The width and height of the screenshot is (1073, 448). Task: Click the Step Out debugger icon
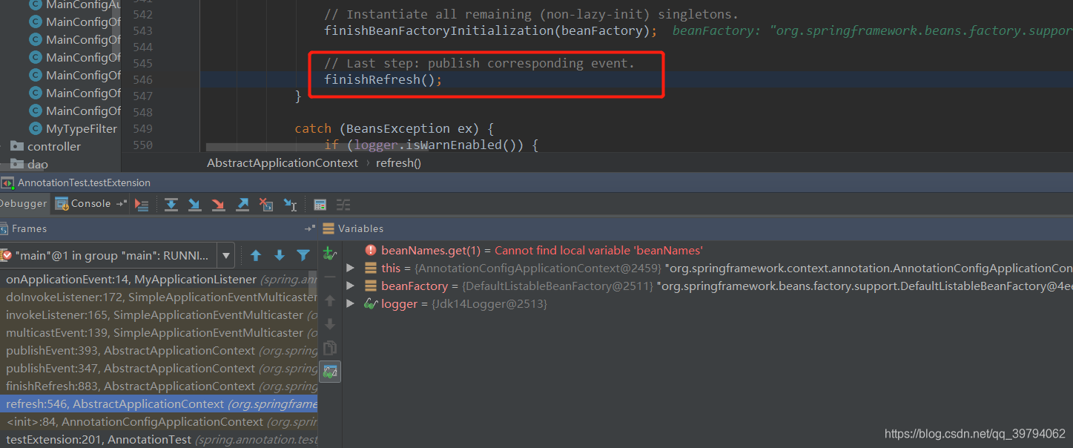pyautogui.click(x=242, y=205)
